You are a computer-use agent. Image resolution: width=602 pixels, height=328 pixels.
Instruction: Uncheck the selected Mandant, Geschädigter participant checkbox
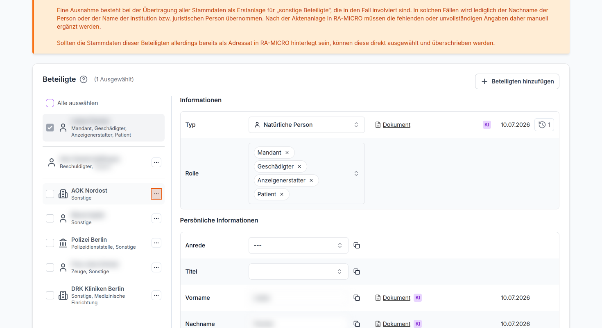coord(50,128)
